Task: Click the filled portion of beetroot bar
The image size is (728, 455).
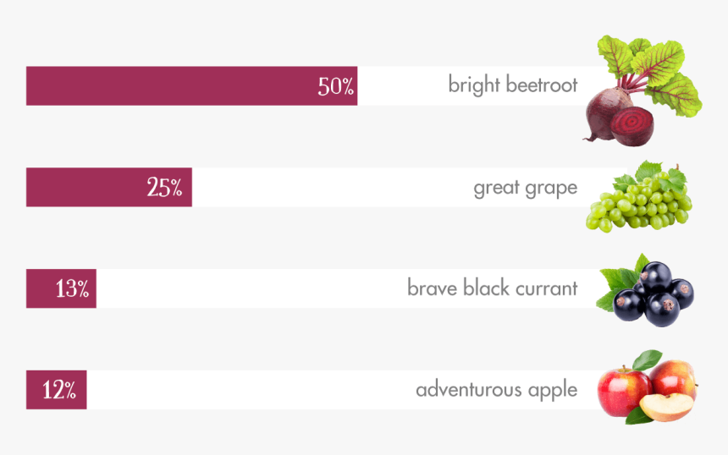Action: point(169,86)
